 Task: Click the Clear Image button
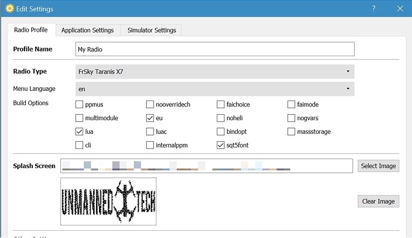pos(379,202)
